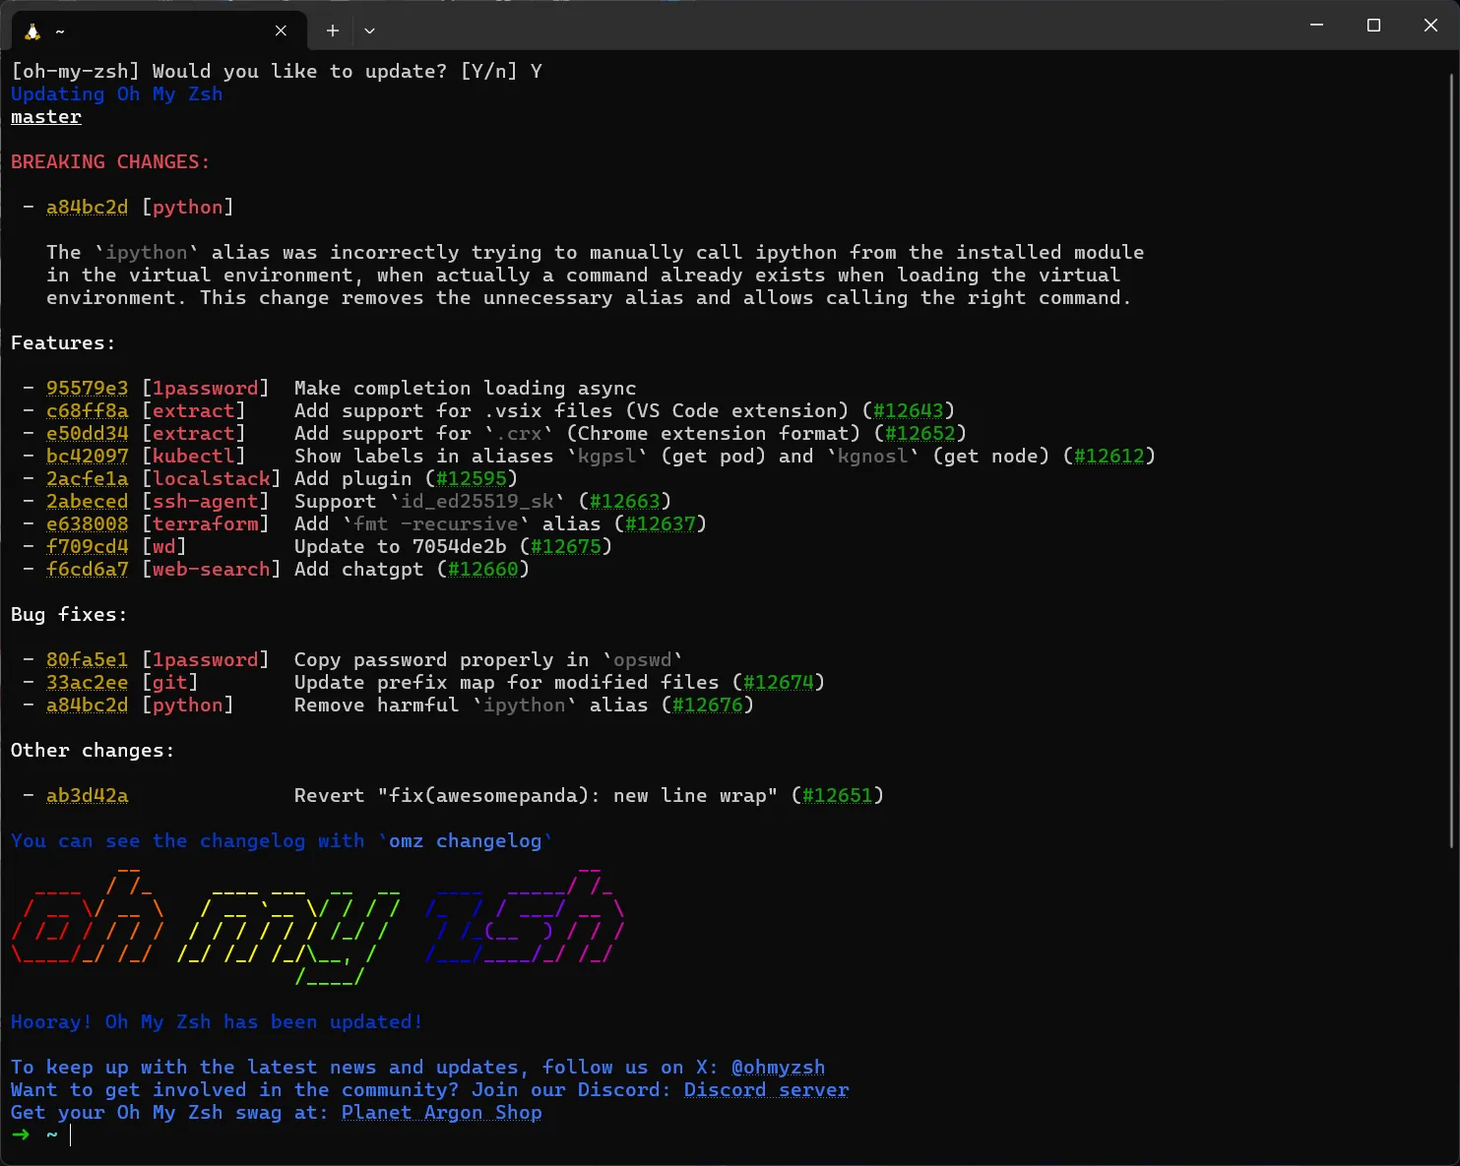Open pull request #12676 link

click(707, 705)
